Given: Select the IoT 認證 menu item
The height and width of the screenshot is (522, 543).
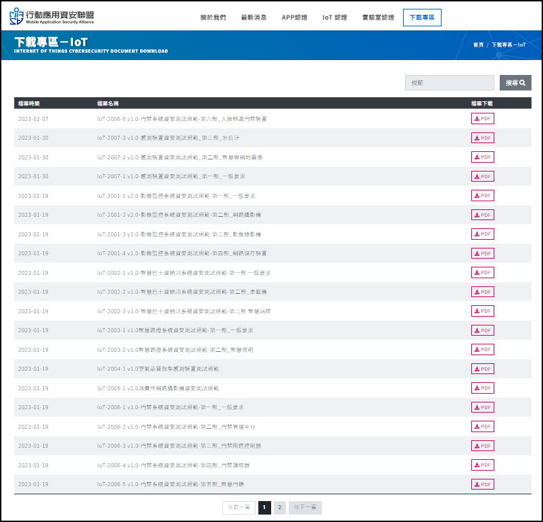Looking at the screenshot, I should (x=335, y=18).
